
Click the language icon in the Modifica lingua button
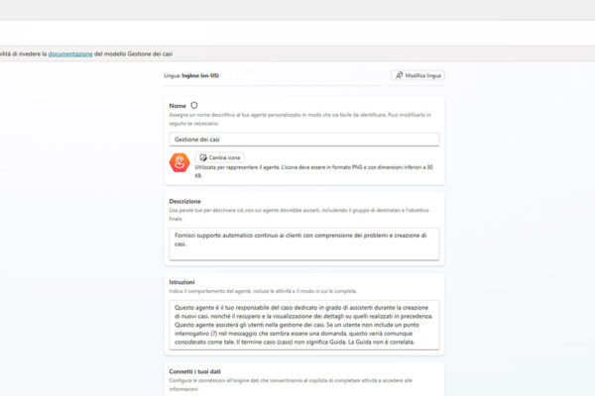point(399,75)
